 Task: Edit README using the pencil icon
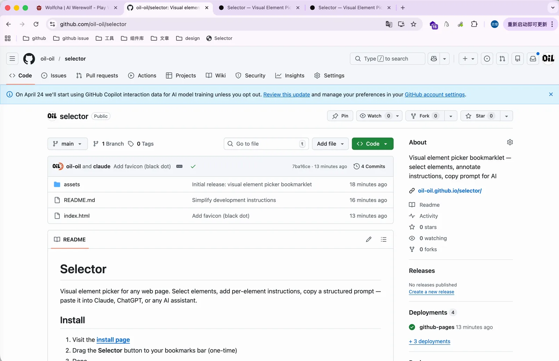369,240
